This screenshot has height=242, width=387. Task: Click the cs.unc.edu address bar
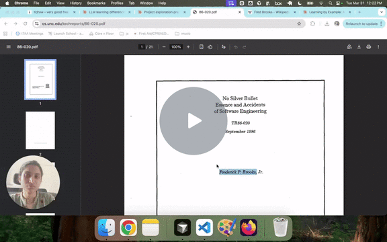pyautogui.click(x=168, y=24)
